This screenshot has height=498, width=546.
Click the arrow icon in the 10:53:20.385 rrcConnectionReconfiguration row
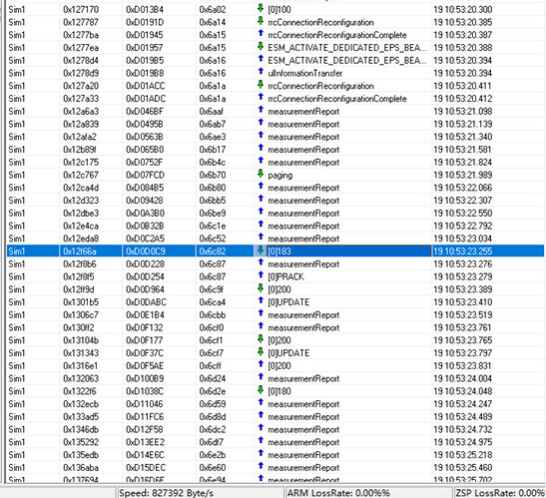coord(261,22)
